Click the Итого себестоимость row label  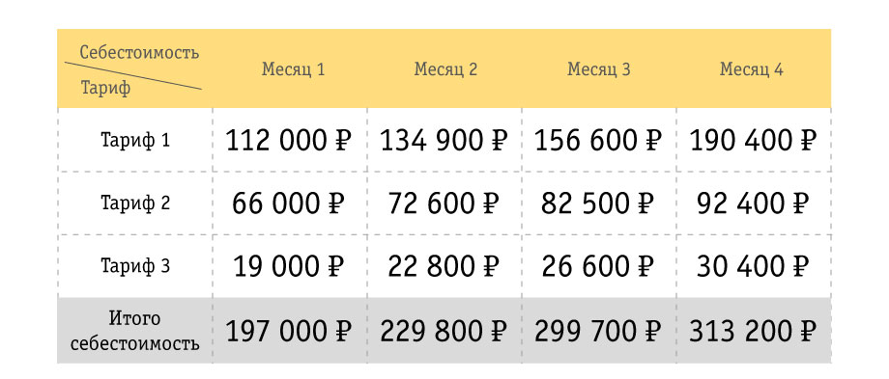135,331
